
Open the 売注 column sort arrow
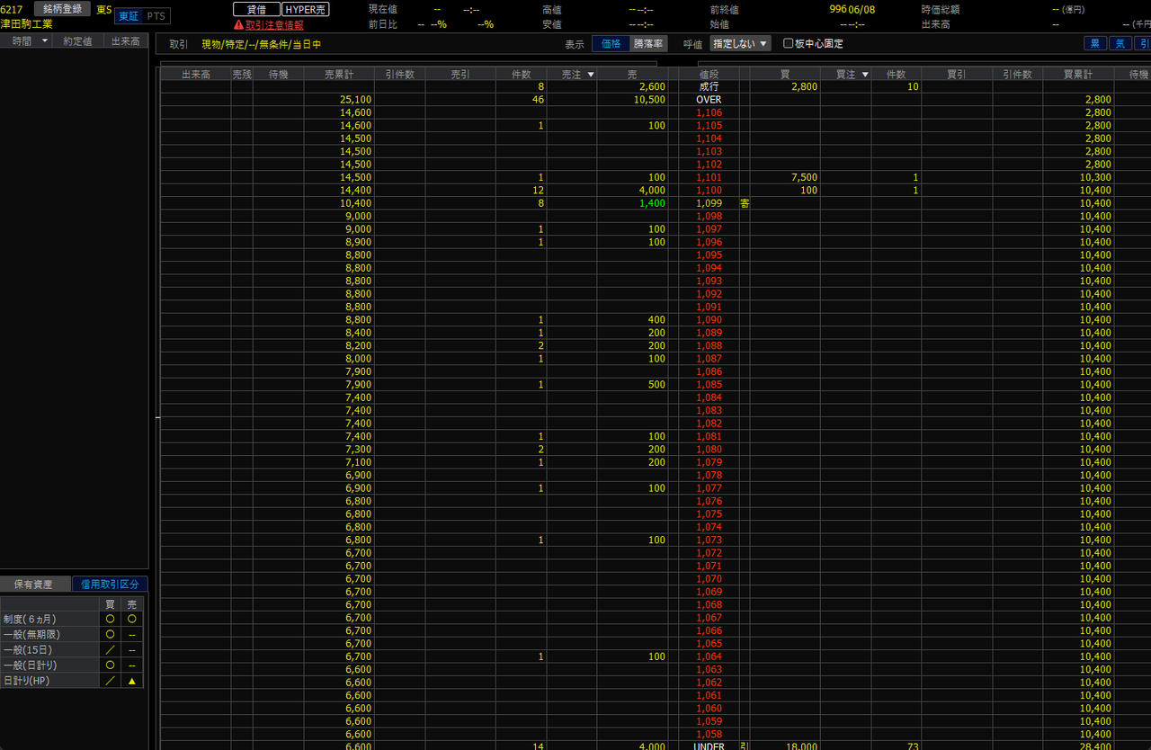(x=591, y=75)
